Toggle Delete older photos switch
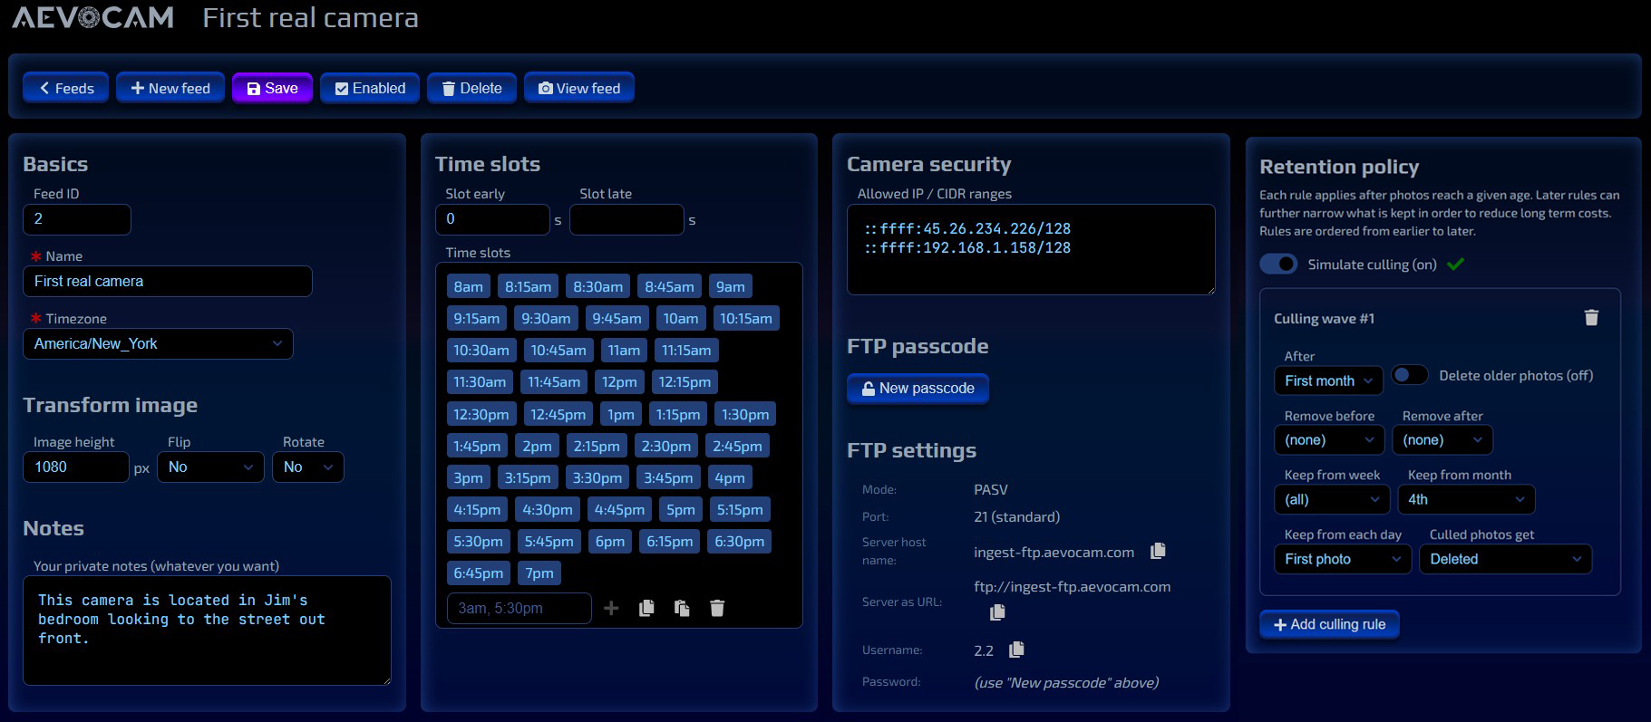The height and width of the screenshot is (722, 1651). coord(1410,374)
